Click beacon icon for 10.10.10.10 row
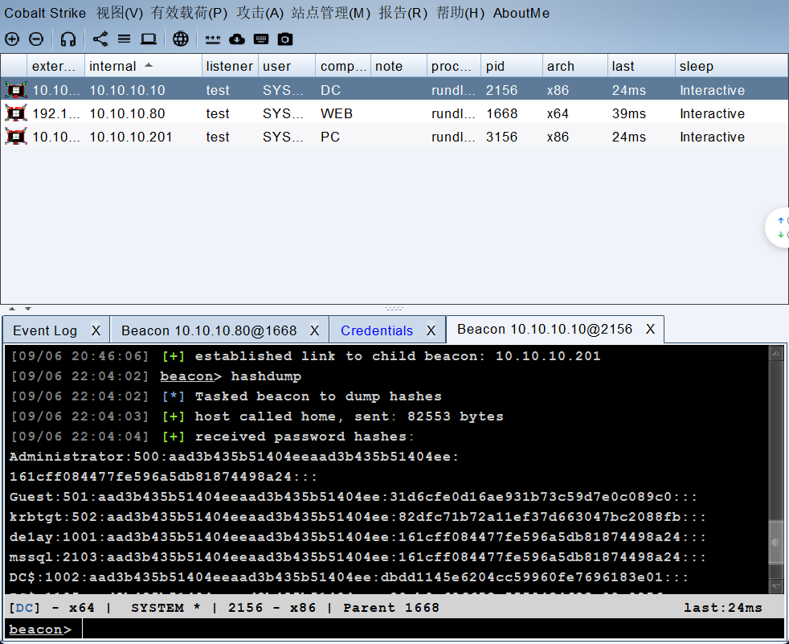The width and height of the screenshot is (789, 644). coord(16,90)
